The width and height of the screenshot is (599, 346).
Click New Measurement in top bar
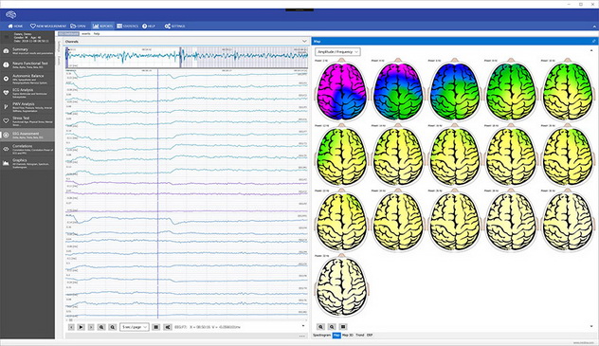point(48,26)
